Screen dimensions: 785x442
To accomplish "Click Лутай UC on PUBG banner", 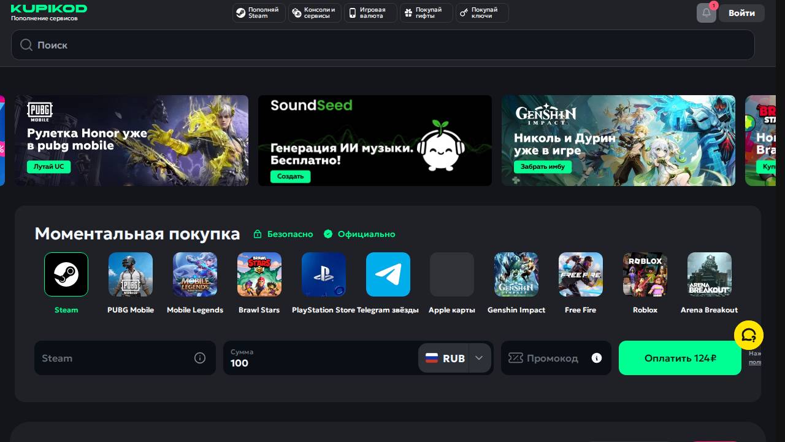I will [49, 166].
